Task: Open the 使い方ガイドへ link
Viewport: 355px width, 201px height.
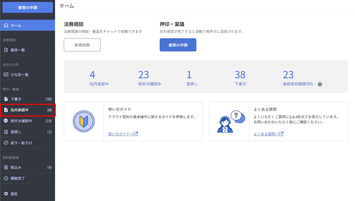Action: [123, 134]
